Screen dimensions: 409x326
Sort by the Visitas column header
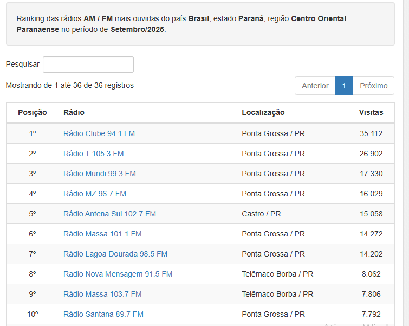tap(371, 112)
